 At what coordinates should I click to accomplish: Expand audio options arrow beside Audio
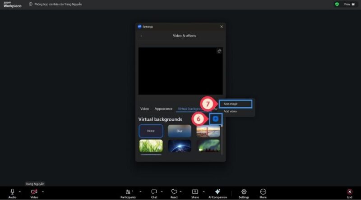(20, 191)
